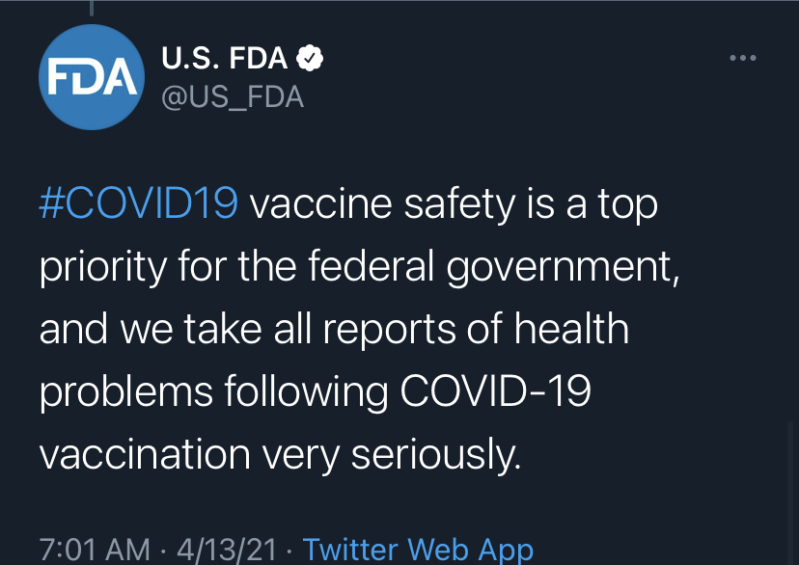The image size is (799, 565).
Task: Click the word "vaccination" in the tweet
Action: click(x=137, y=452)
